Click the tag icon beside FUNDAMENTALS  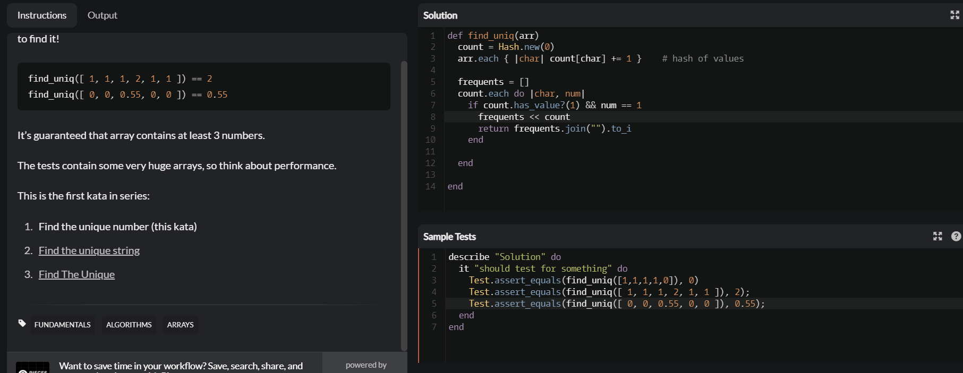(22, 323)
